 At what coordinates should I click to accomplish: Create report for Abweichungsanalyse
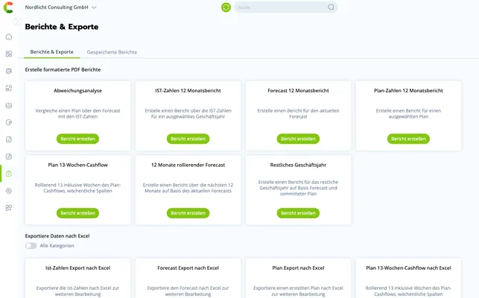[78, 139]
